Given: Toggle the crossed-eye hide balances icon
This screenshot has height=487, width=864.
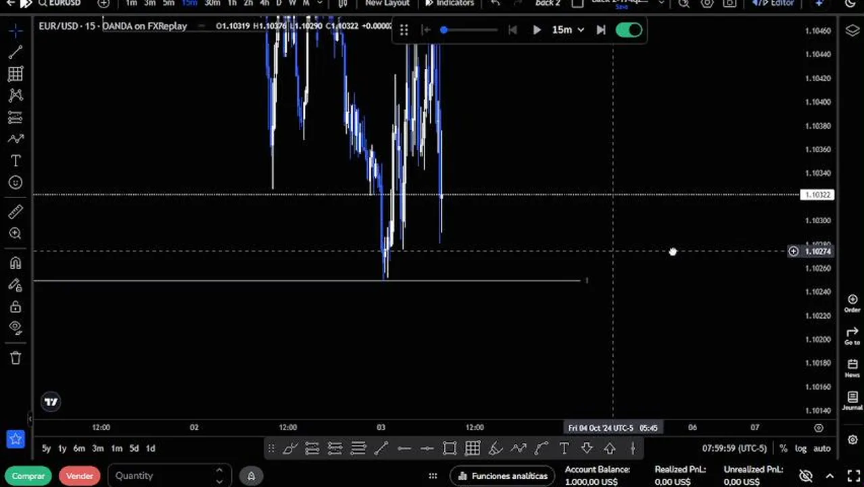Looking at the screenshot, I should point(806,476).
